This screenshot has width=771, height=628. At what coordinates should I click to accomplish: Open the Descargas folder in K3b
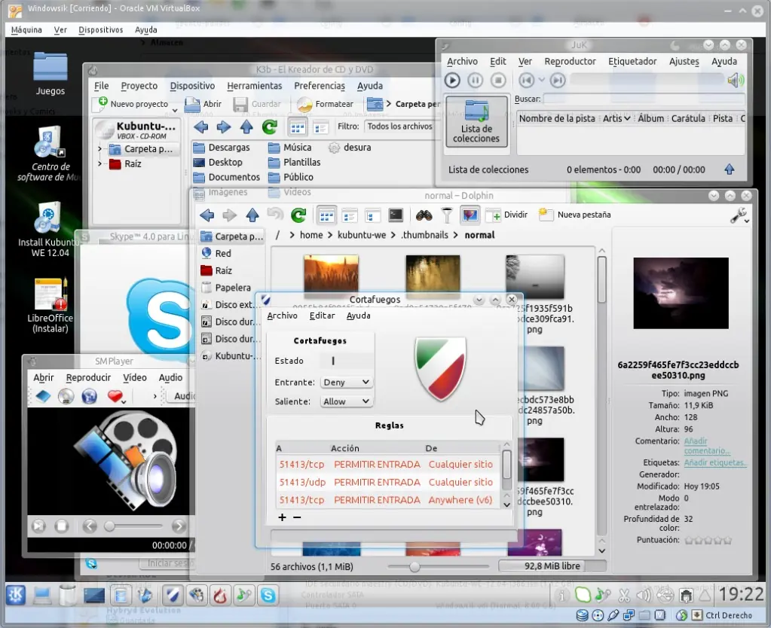point(222,148)
